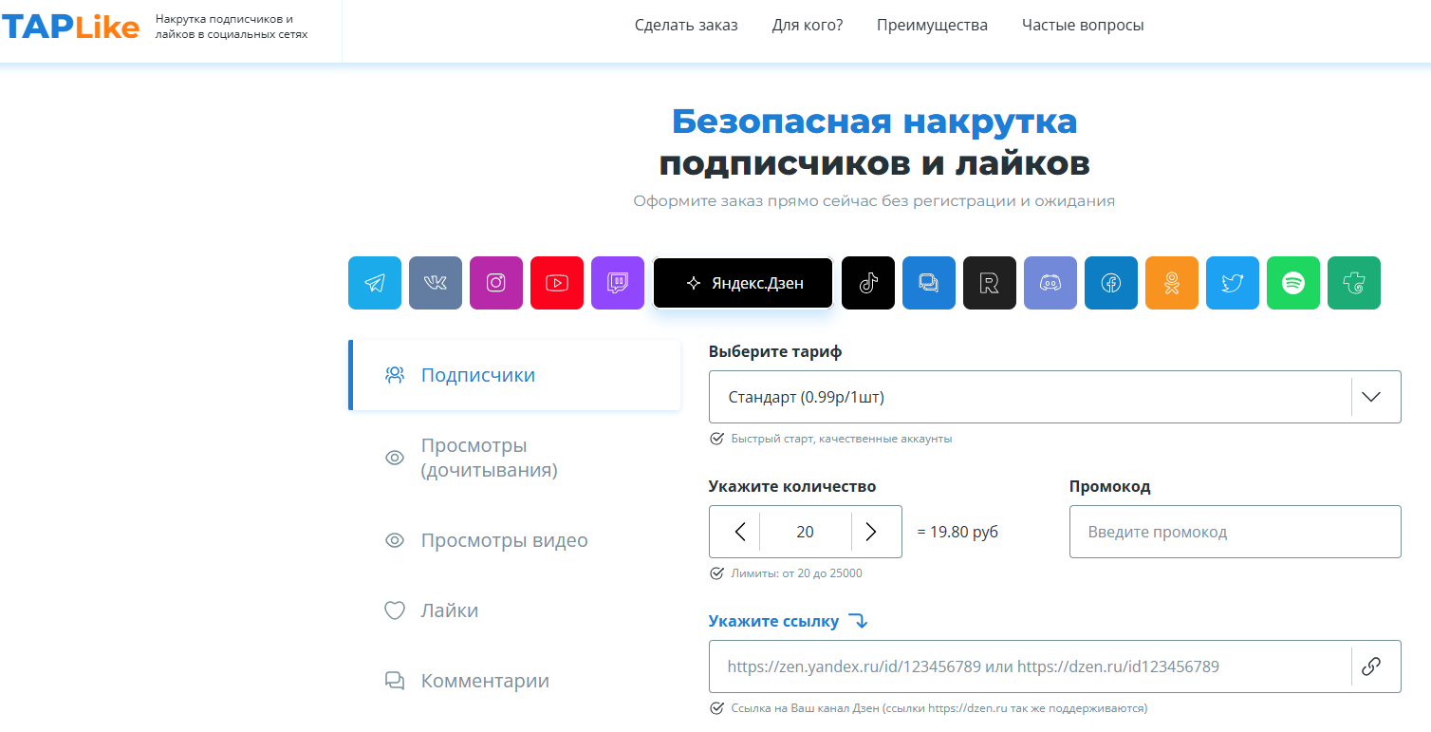This screenshot has height=732, width=1431.
Task: Open the Для кого? nav link
Action: point(808,25)
